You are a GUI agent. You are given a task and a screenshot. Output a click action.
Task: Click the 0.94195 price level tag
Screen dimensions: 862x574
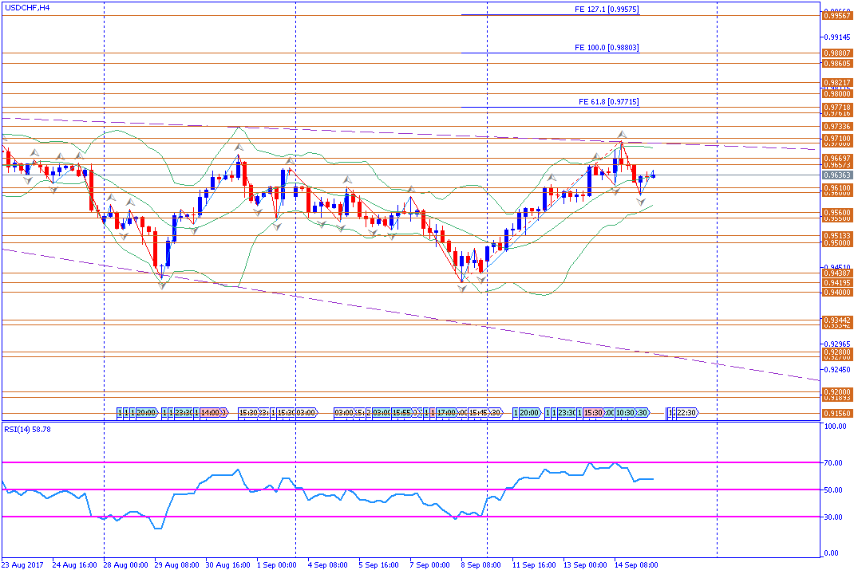pos(837,283)
